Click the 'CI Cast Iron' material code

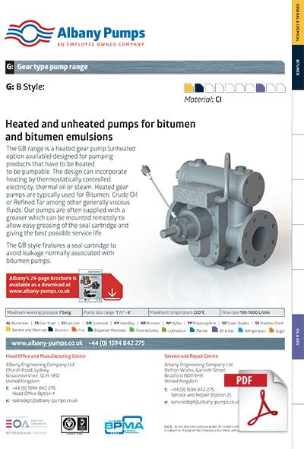[x=71, y=323]
